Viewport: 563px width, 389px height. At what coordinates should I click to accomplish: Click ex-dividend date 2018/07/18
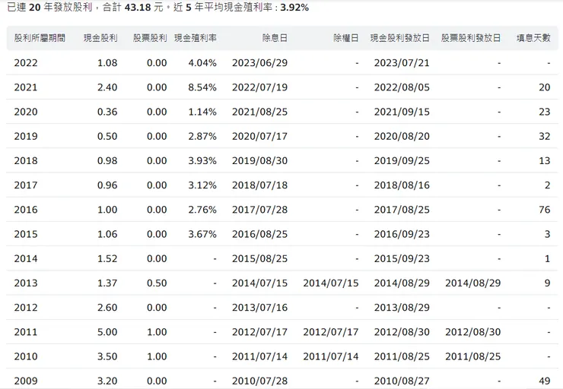pos(260,185)
